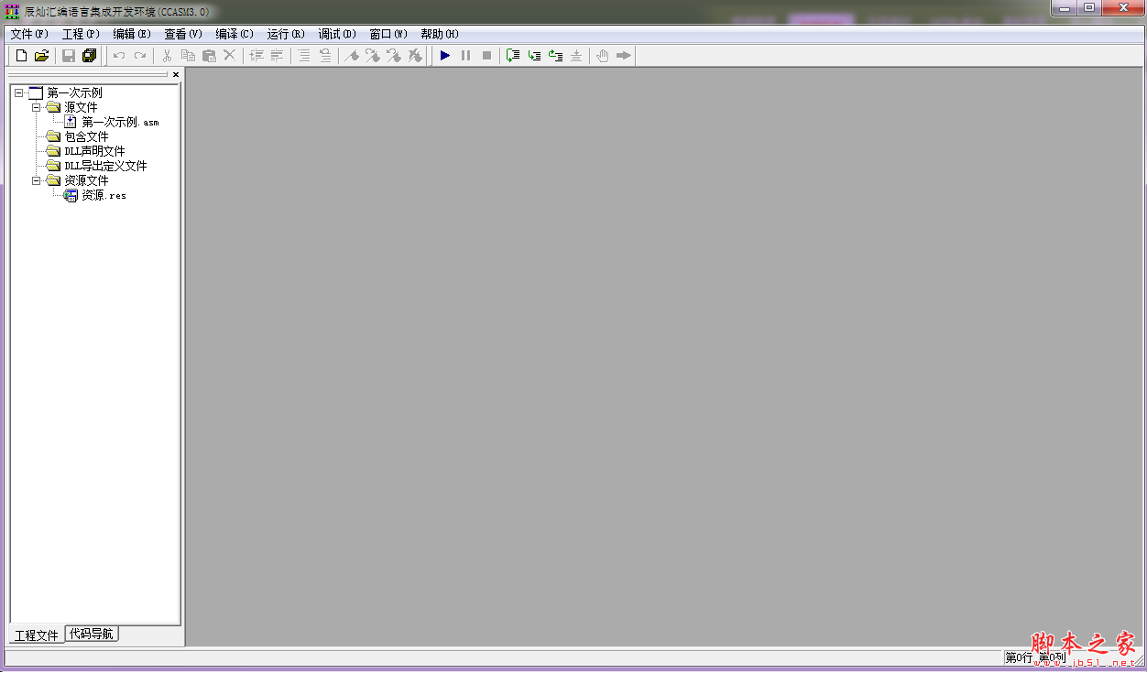Viewport: 1147px width, 673px height.
Task: Click the Cut scissors icon
Action: click(167, 56)
